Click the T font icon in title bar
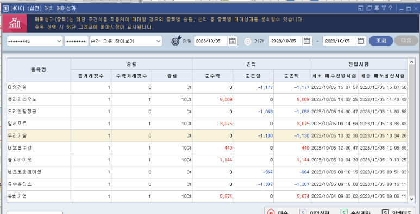 point(384,8)
